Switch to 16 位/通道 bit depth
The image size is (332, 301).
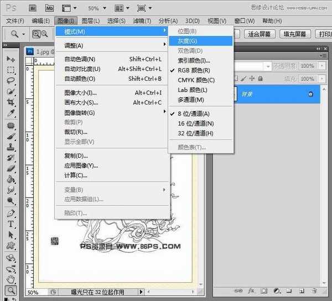tap(195, 123)
